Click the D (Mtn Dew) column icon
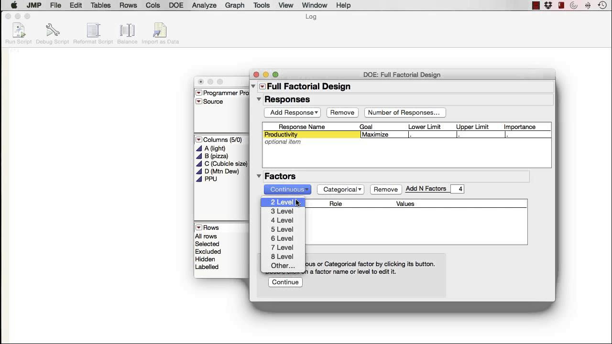 pyautogui.click(x=199, y=172)
